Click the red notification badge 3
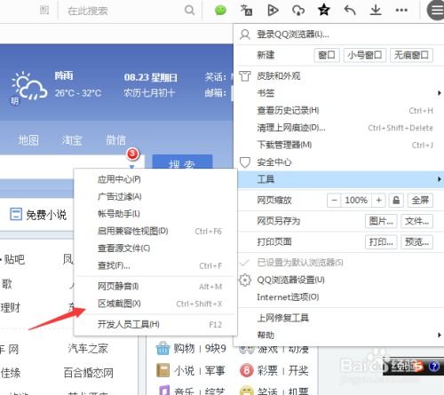The width and height of the screenshot is (444, 395). [x=133, y=154]
